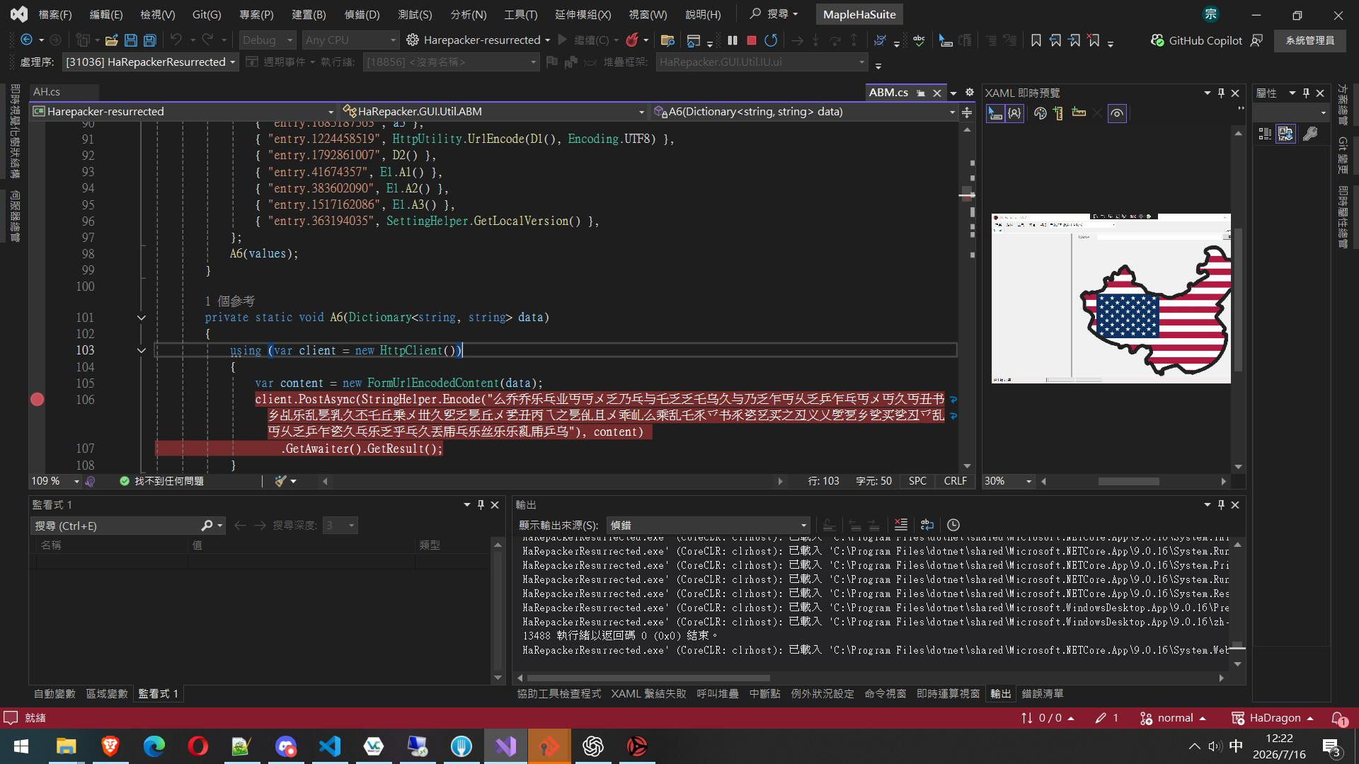Open the A6 member navigation dropdown
This screenshot has height=764, width=1359.
[805, 112]
